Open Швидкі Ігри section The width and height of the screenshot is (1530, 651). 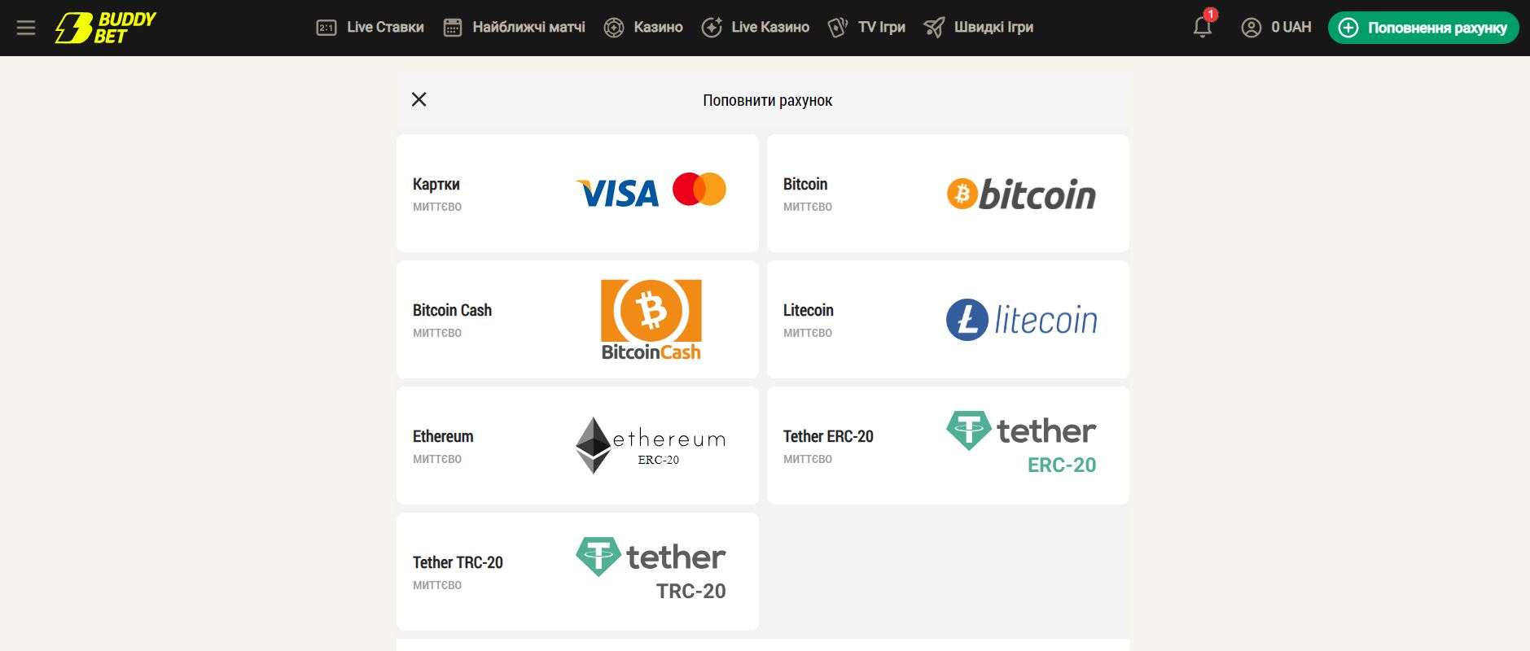pyautogui.click(x=979, y=28)
